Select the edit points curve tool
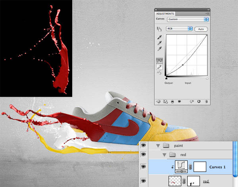Viewport: 238px width, 187px height. tap(159, 61)
